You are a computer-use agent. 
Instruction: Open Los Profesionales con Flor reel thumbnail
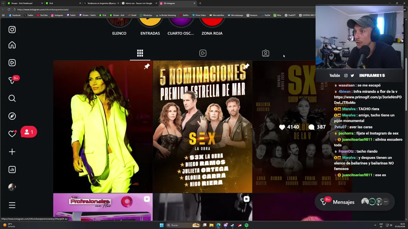[103, 207]
